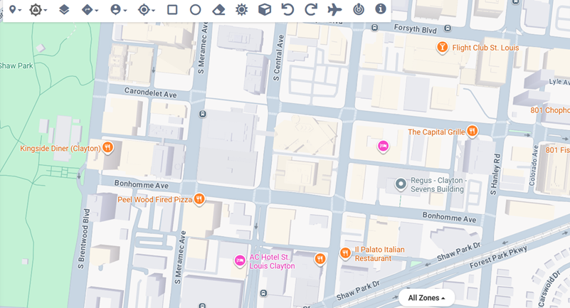Click the Forest Park Pkwy label
570x308 pixels.
498,257
